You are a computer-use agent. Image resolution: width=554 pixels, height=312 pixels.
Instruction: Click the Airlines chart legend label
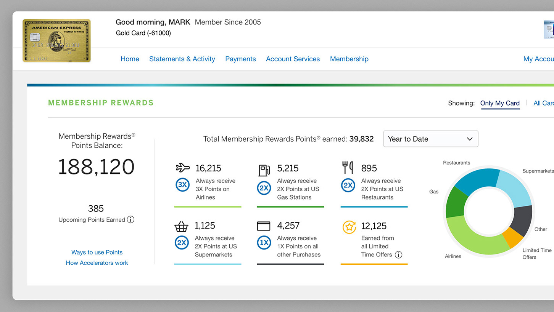tap(453, 256)
